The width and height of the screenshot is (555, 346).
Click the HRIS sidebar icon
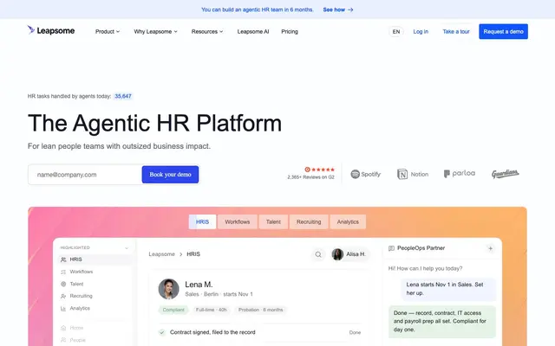[63, 259]
